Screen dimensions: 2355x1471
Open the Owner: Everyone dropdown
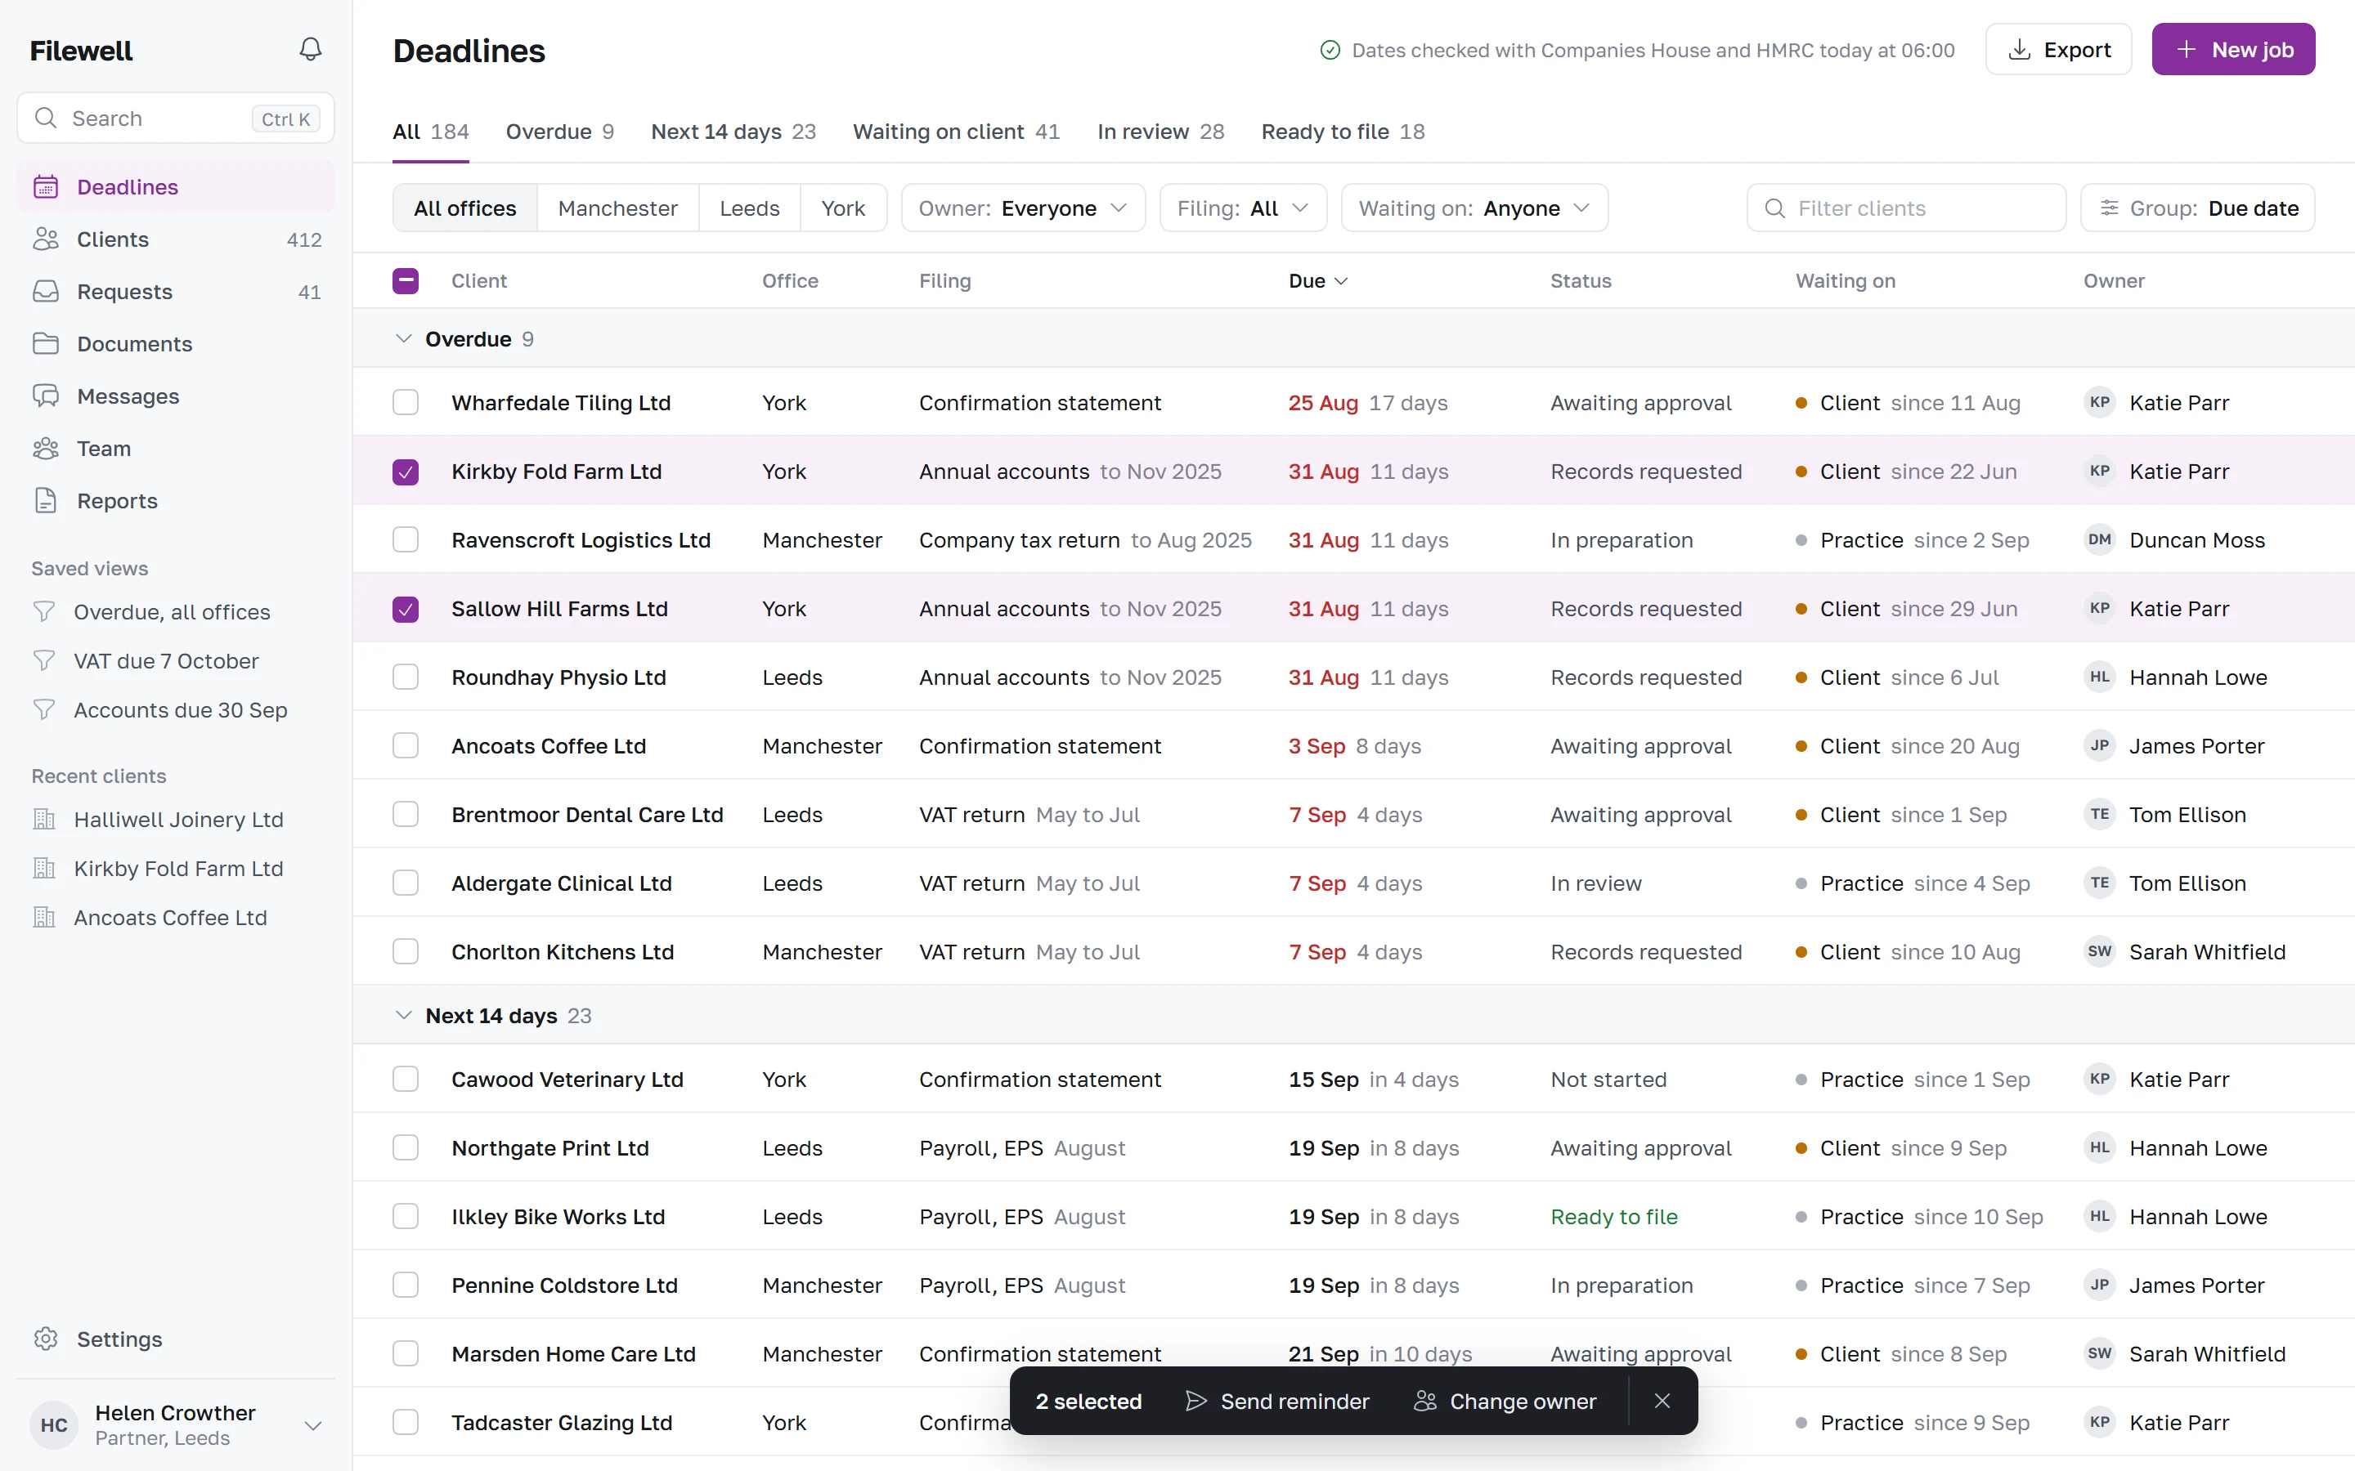[x=1023, y=208]
